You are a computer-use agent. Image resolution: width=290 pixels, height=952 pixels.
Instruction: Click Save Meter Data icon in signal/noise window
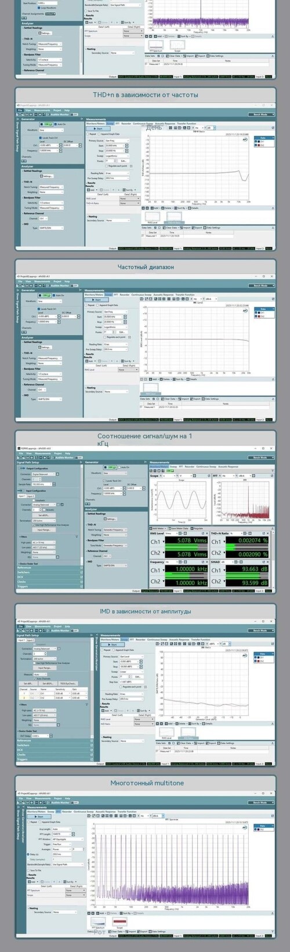tap(177, 528)
